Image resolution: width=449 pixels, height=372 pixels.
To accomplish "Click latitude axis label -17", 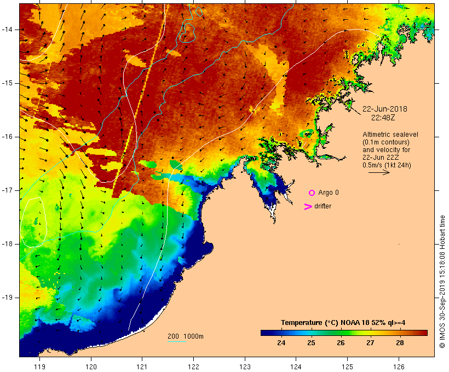I will tap(7, 190).
